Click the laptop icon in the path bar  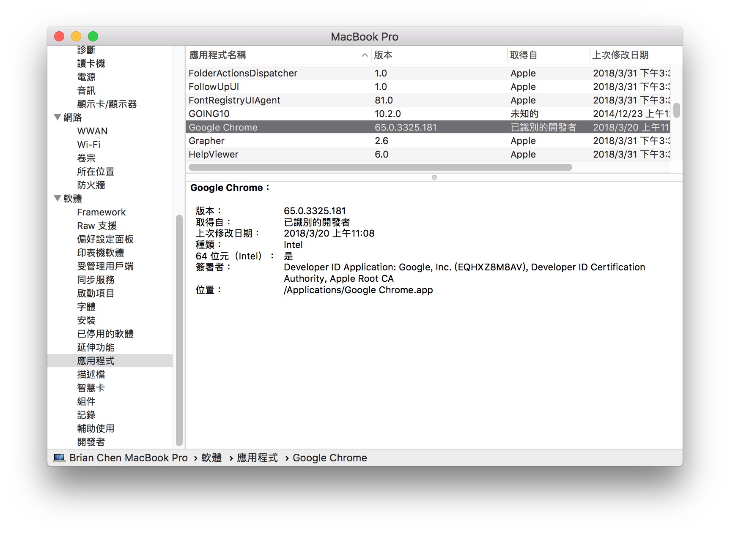pyautogui.click(x=59, y=458)
